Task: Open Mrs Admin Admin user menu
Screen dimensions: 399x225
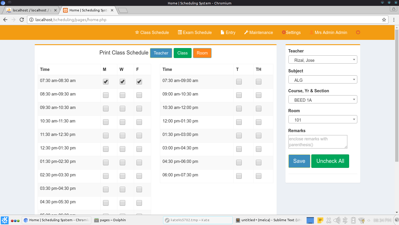Action: tap(328, 33)
